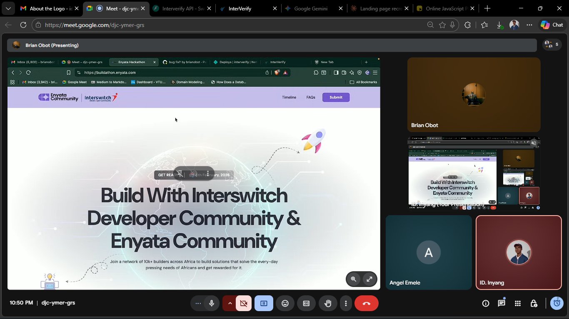The width and height of the screenshot is (569, 319).
Task: Open the browser zoom indicator icon
Action: (430, 25)
